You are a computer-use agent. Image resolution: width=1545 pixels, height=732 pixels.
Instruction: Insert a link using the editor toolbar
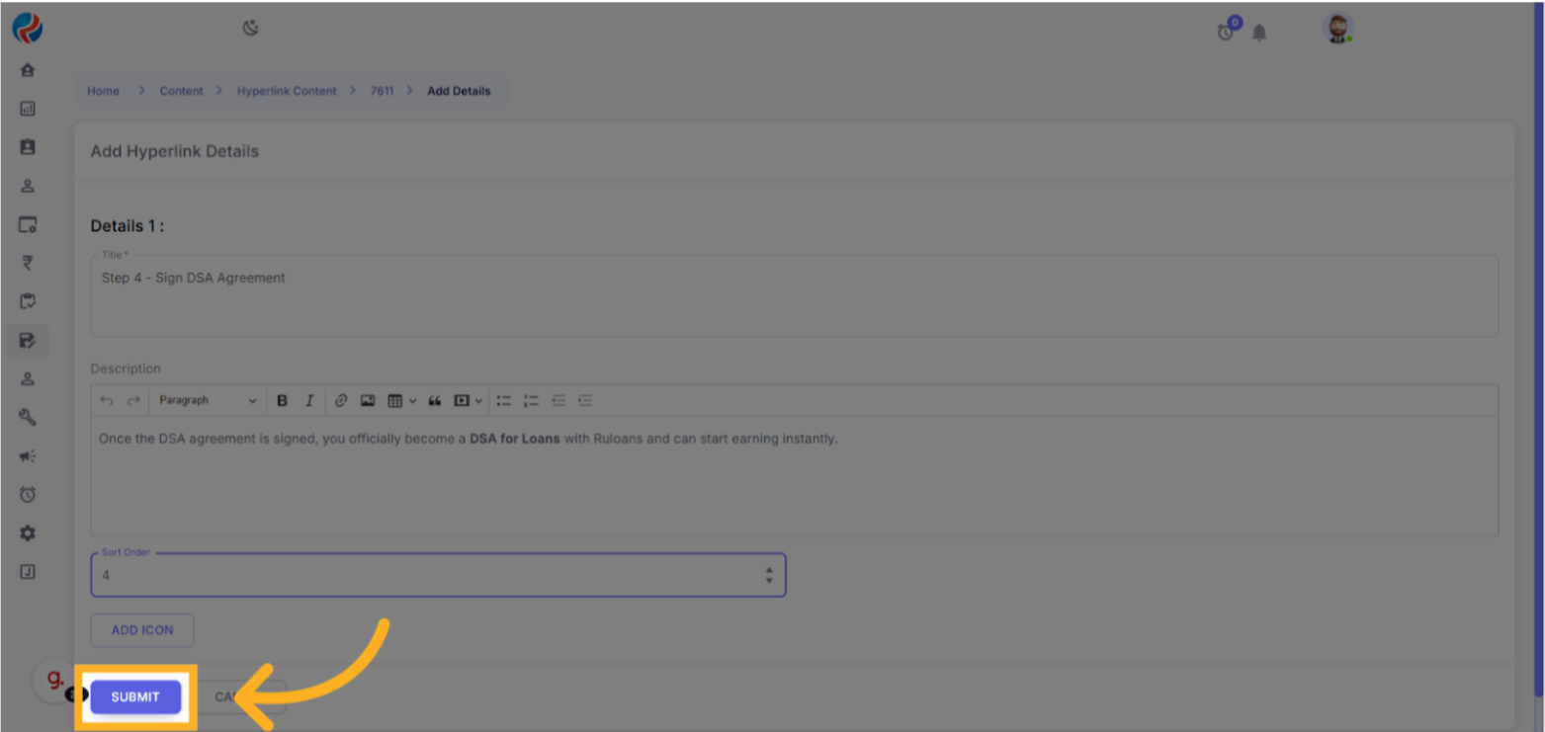pyautogui.click(x=341, y=401)
